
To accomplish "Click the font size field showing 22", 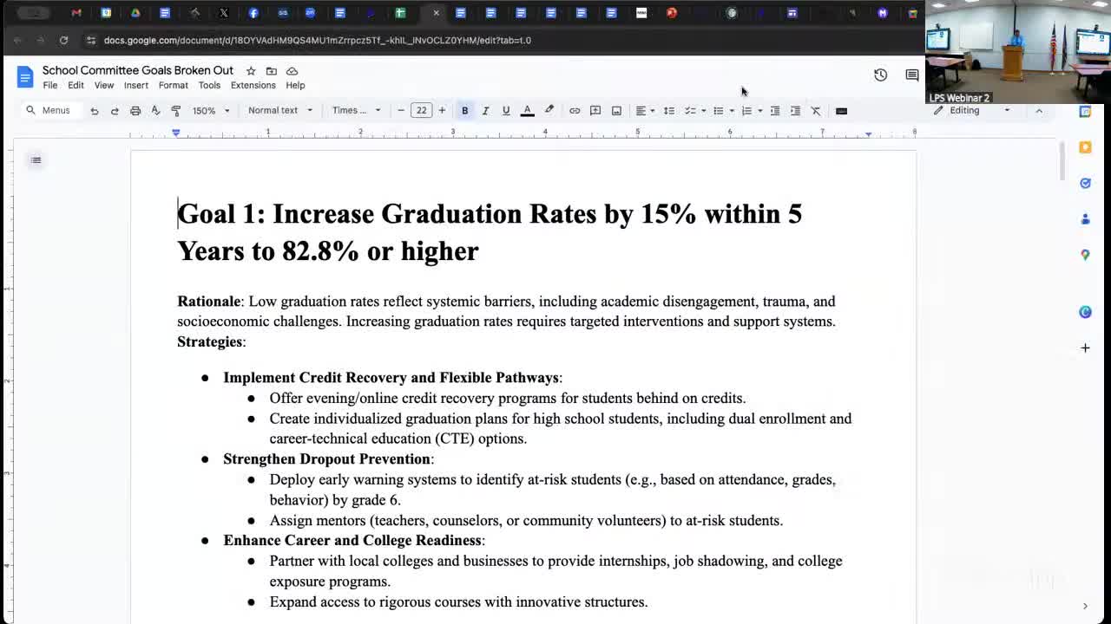I will click(421, 111).
